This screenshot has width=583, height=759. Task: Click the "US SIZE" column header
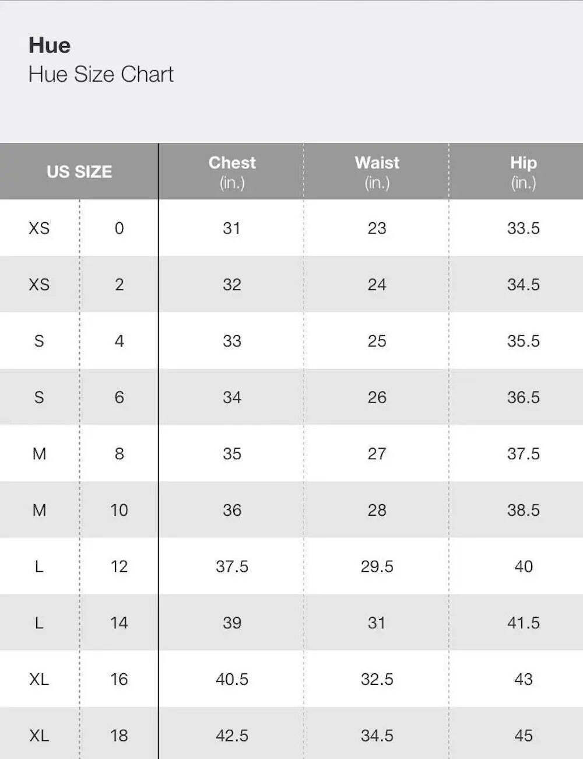click(x=79, y=172)
